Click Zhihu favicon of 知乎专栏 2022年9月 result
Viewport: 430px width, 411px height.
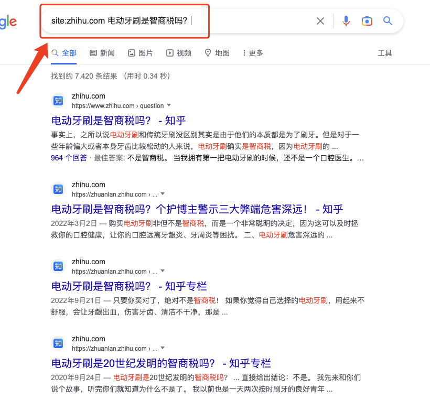(58, 266)
